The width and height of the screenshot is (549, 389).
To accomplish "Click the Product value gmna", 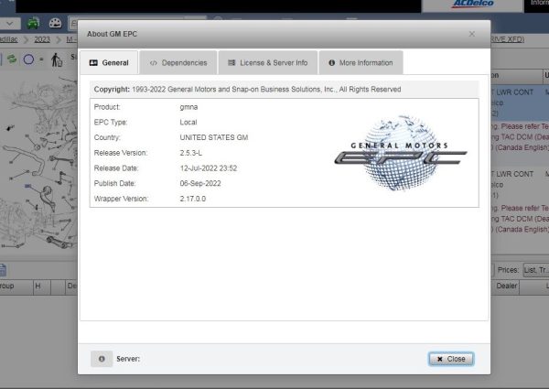I will click(188, 107).
